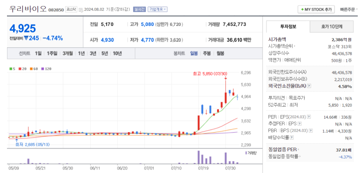Viewport: 360px width, 173px height.
Task: Click the tallest volume bar near 07/19
Action: click(198, 157)
